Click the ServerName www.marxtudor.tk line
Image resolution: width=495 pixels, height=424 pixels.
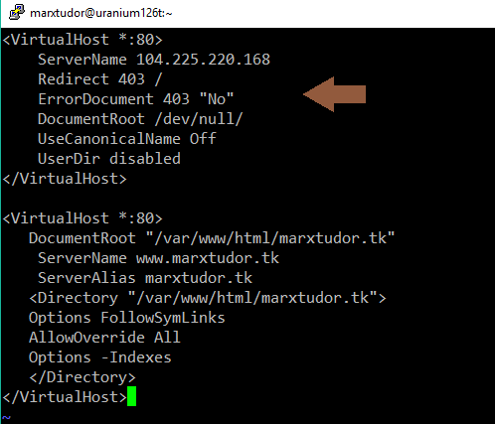(158, 258)
